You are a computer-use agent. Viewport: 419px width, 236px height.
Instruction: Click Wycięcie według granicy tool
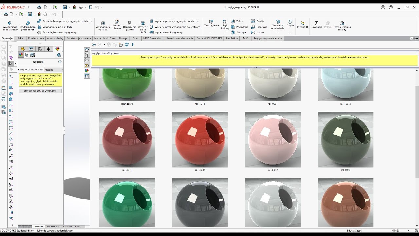[x=166, y=32]
